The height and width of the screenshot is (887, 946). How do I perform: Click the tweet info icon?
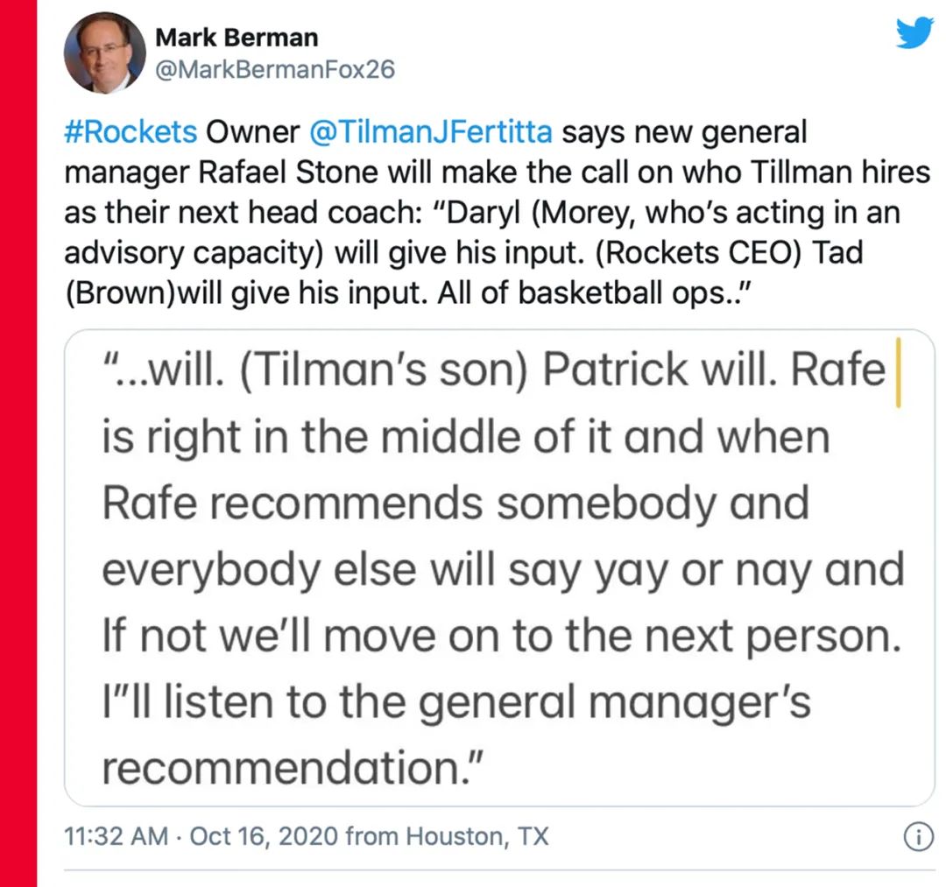coord(916,837)
